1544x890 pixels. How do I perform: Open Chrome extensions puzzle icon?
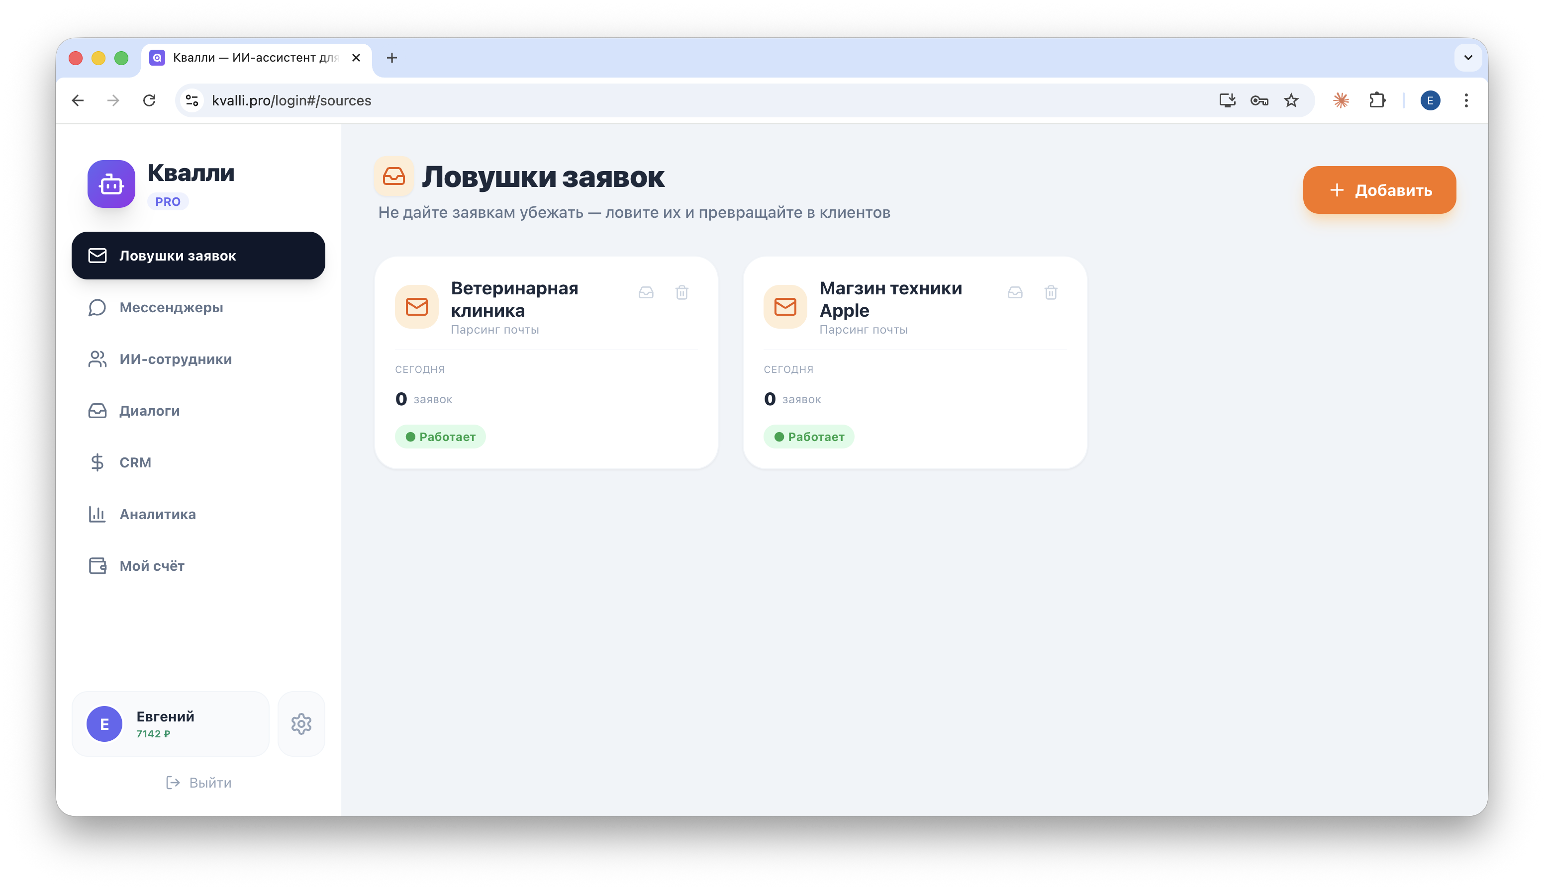click(1377, 100)
